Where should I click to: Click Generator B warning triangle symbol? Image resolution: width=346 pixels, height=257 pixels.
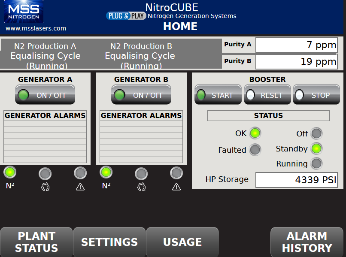click(x=176, y=187)
